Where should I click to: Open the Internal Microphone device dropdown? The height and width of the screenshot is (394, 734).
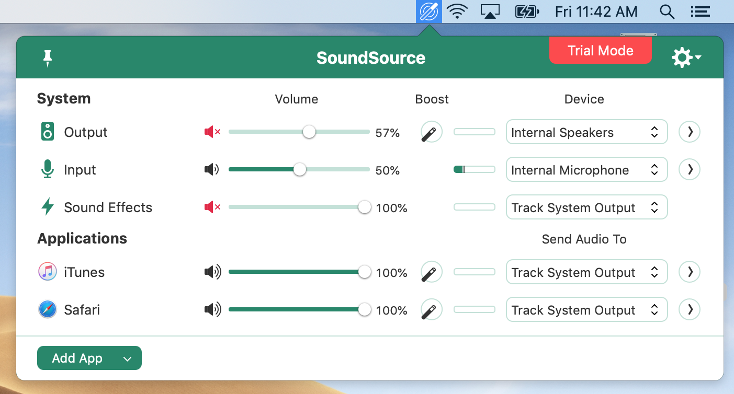[586, 170]
